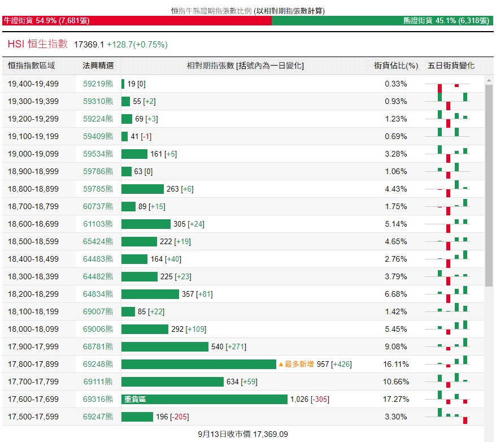This screenshot has height=442, width=496.
Task: Click the orange 最多新增 triangle marker
Action: point(281,365)
